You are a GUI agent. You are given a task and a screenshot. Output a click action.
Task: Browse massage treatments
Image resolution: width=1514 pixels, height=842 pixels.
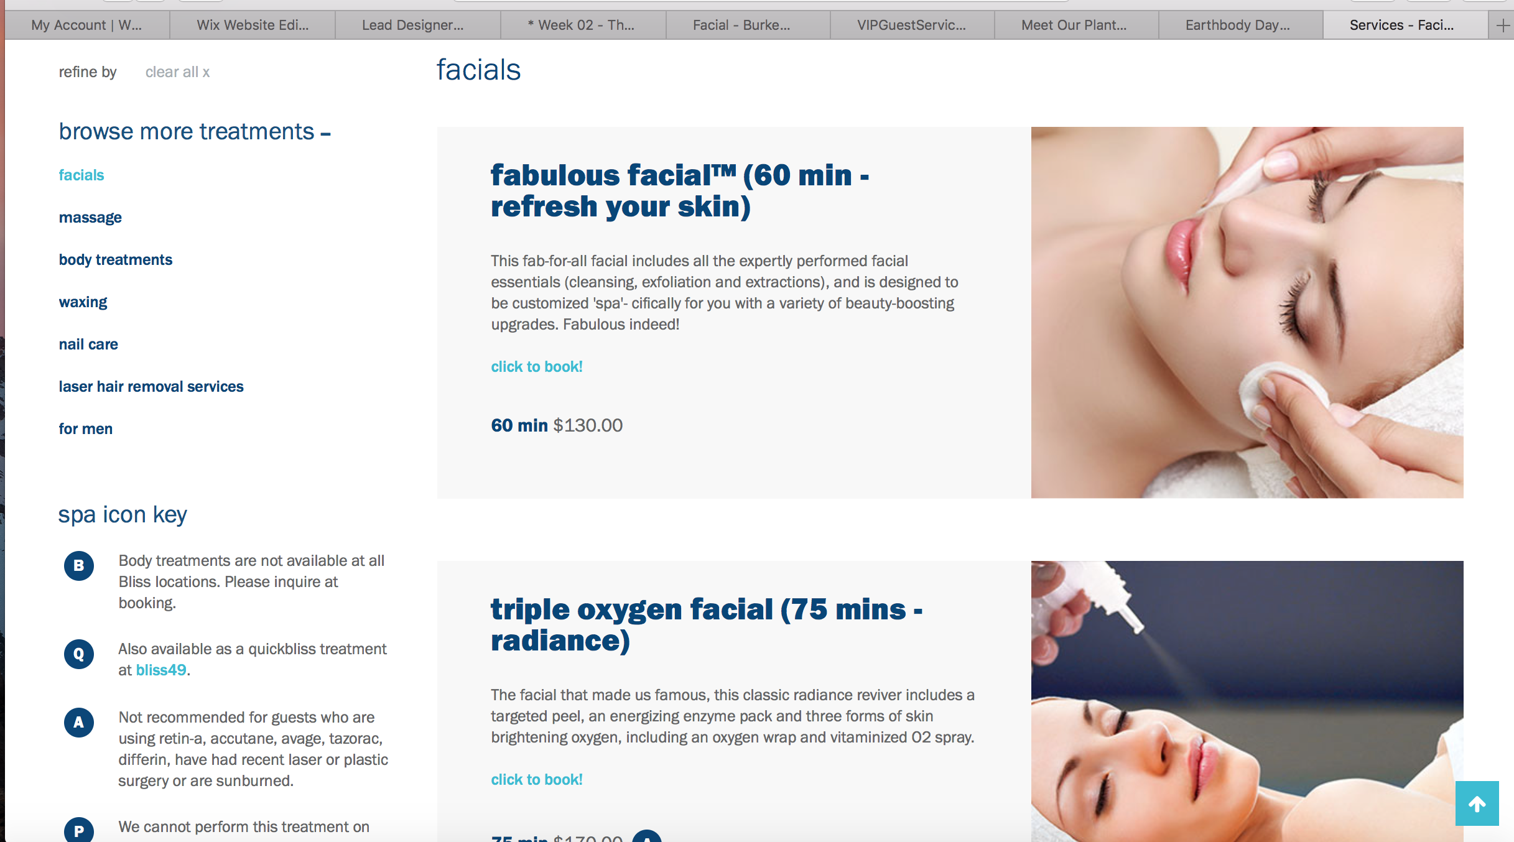pos(90,218)
